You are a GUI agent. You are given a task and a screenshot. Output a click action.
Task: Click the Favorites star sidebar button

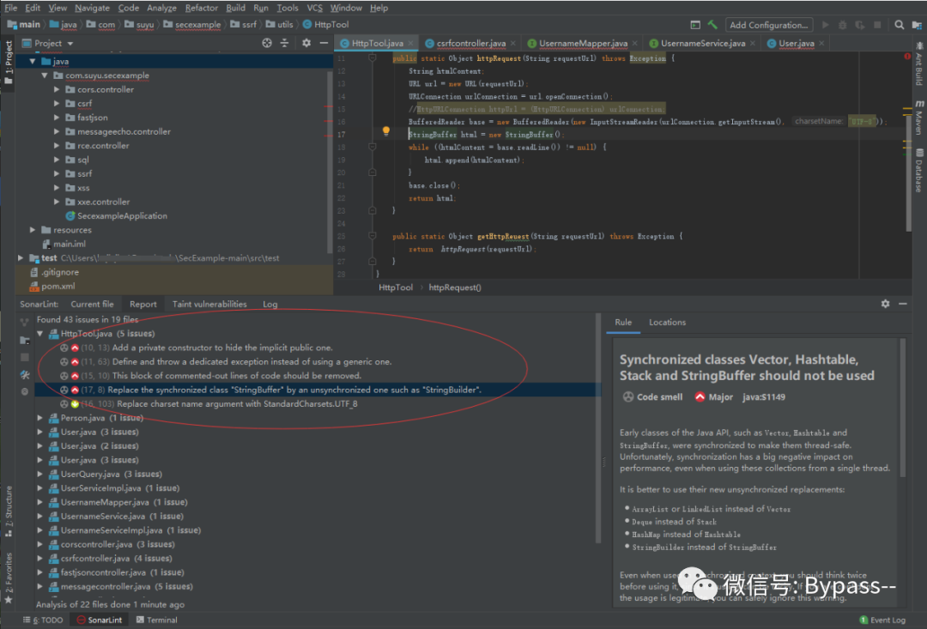[9, 578]
